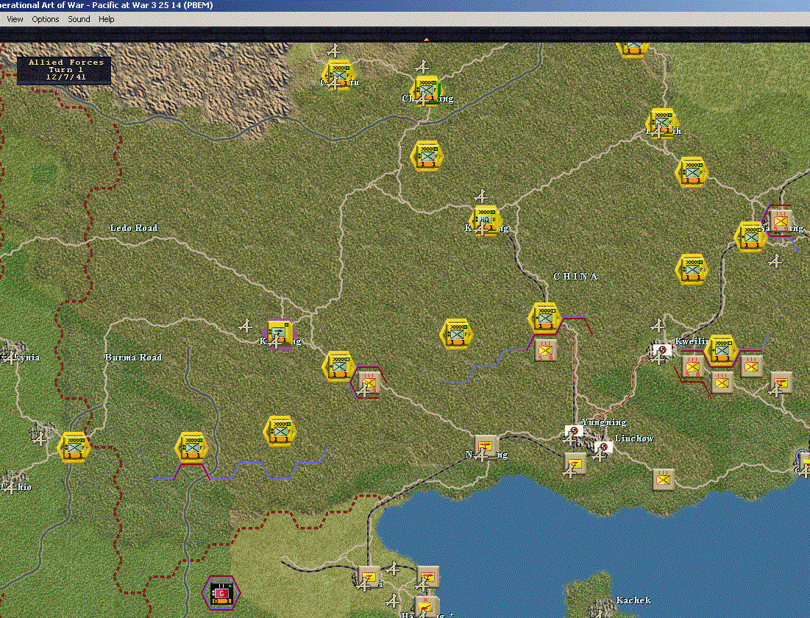Open the Options menu
The height and width of the screenshot is (618, 810).
(46, 19)
